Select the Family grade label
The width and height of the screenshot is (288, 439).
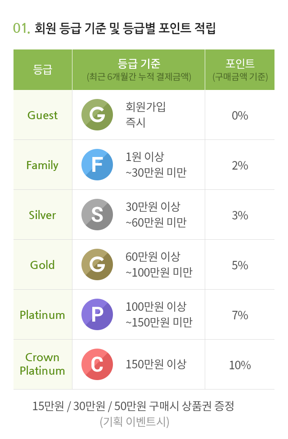click(x=42, y=165)
